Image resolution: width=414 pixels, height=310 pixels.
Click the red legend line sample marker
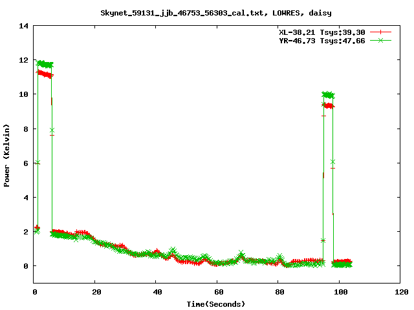click(380, 32)
